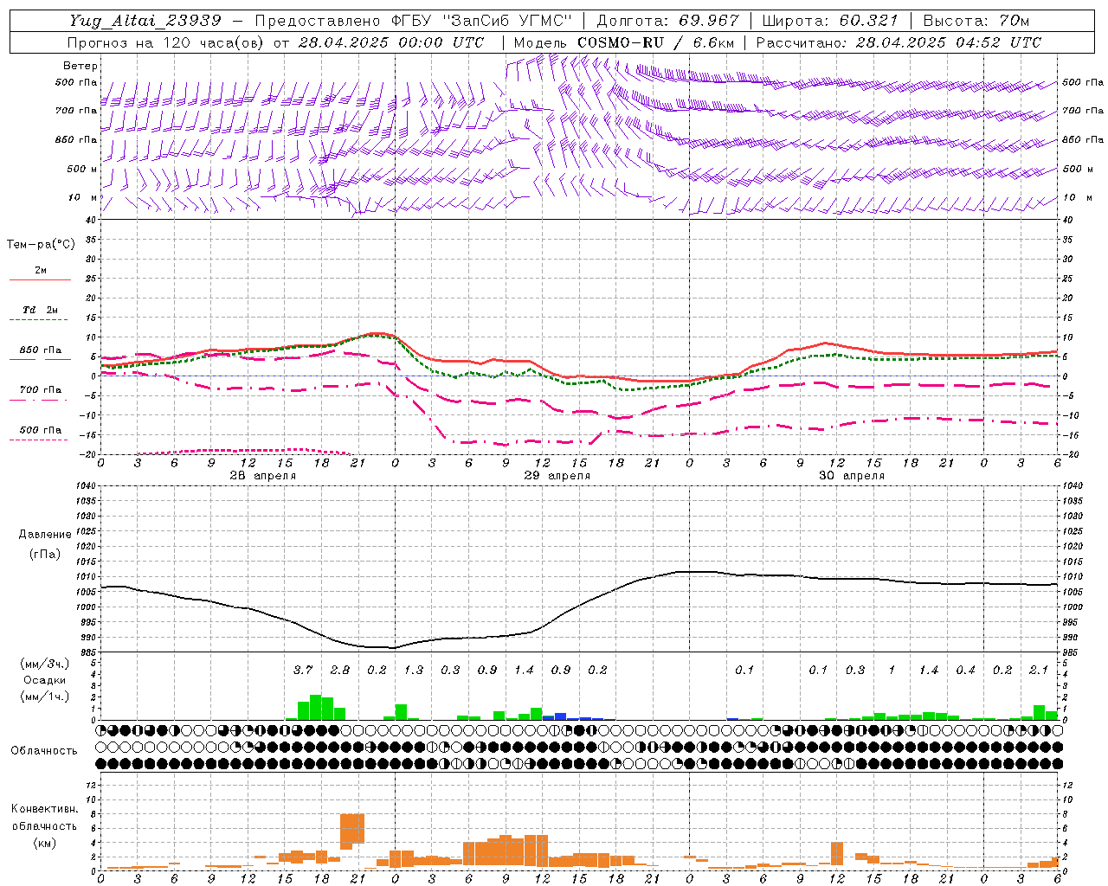This screenshot has height=886, width=1108.
Task: Click the green dashed Td legend line sample
Action: [38, 320]
